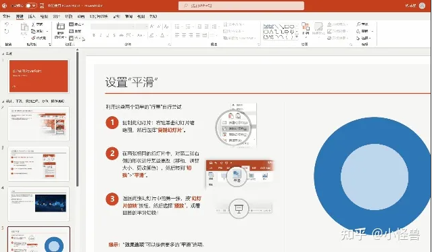Select the rectangle shape in shapes gallery
Screen dimensions: 432x252
pyautogui.click(x=287, y=27)
